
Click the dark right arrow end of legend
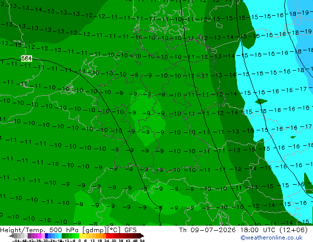142,236
